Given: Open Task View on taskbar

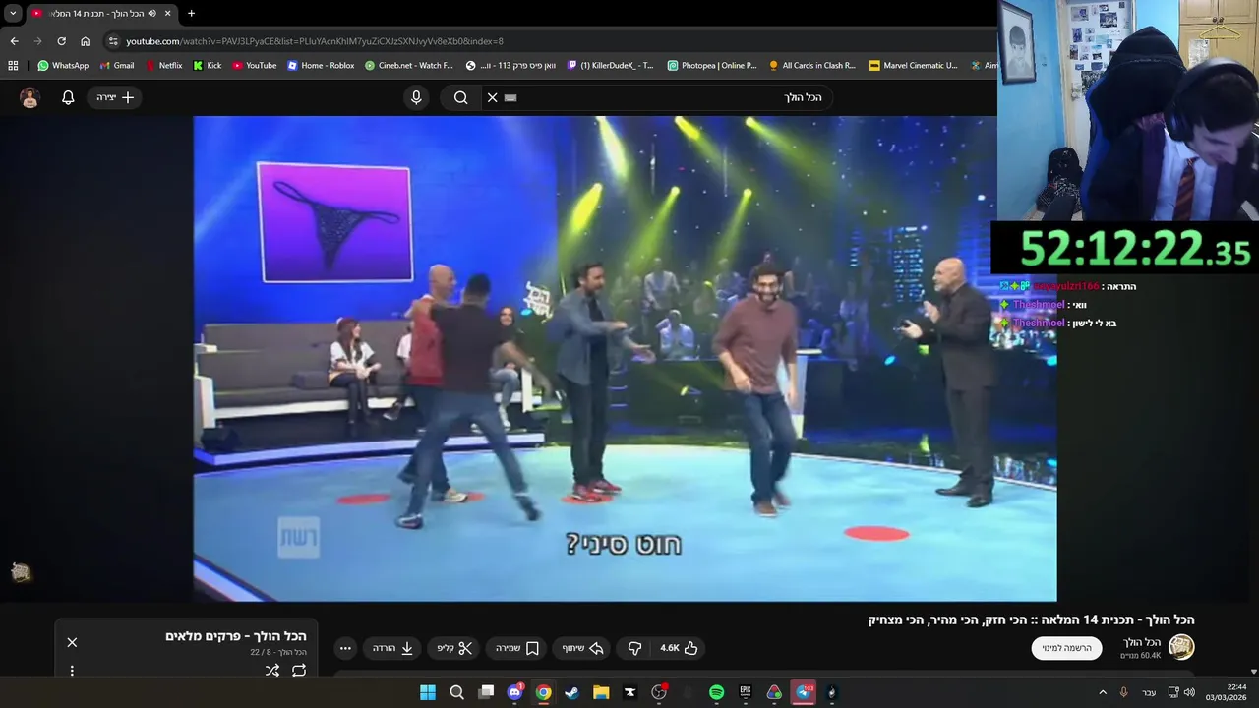Looking at the screenshot, I should (486, 692).
